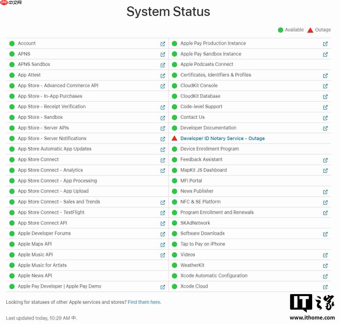Open the Developer ID Notary Service outage details
Image resolution: width=340 pixels, height=324 pixels.
click(222, 138)
